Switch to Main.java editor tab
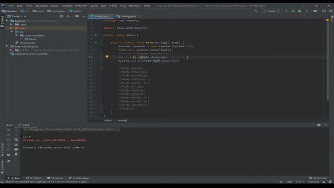Image resolution: width=334 pixels, height=188 pixels. (x=101, y=16)
